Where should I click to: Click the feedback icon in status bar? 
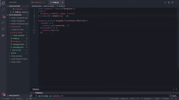(x=172, y=99)
